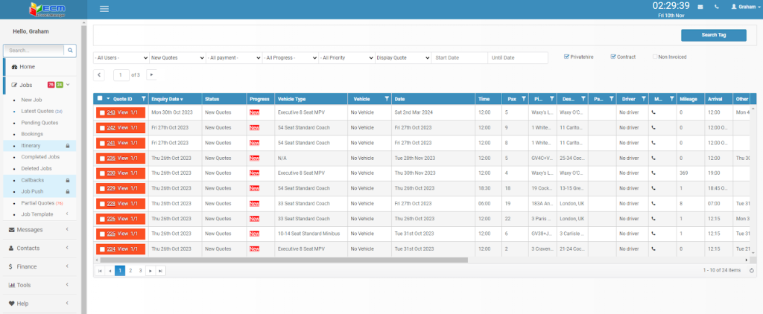Click the refresh icon below the grid

click(x=751, y=271)
